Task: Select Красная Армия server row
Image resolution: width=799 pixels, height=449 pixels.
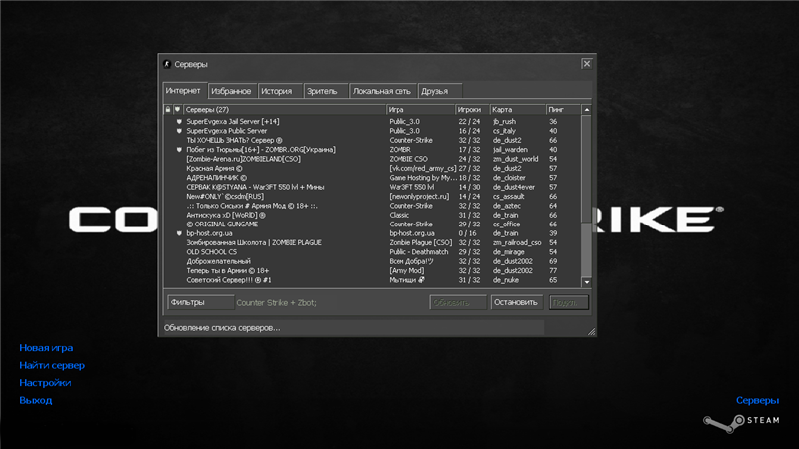Action: [x=373, y=168]
